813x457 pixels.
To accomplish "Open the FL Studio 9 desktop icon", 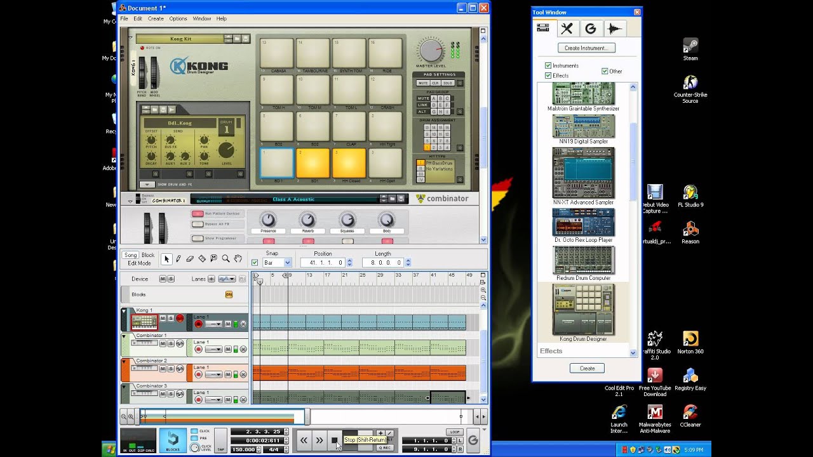I will point(690,196).
